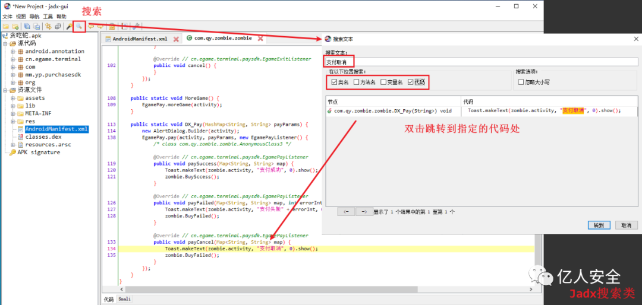
Task: Click the jadx-gui app icon in title bar
Action: coord(6,6)
